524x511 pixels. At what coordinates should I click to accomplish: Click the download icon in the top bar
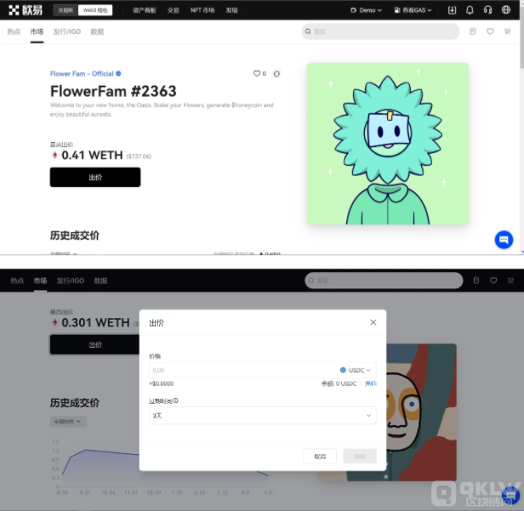point(452,10)
